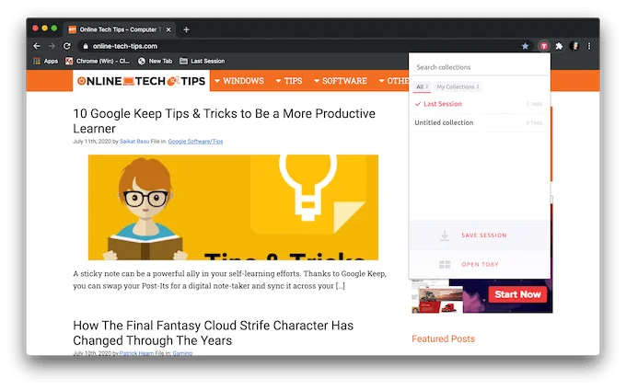Viewport: 626px width, 390px height.
Task: Open Chrome's three-dot menu
Action: click(589, 46)
